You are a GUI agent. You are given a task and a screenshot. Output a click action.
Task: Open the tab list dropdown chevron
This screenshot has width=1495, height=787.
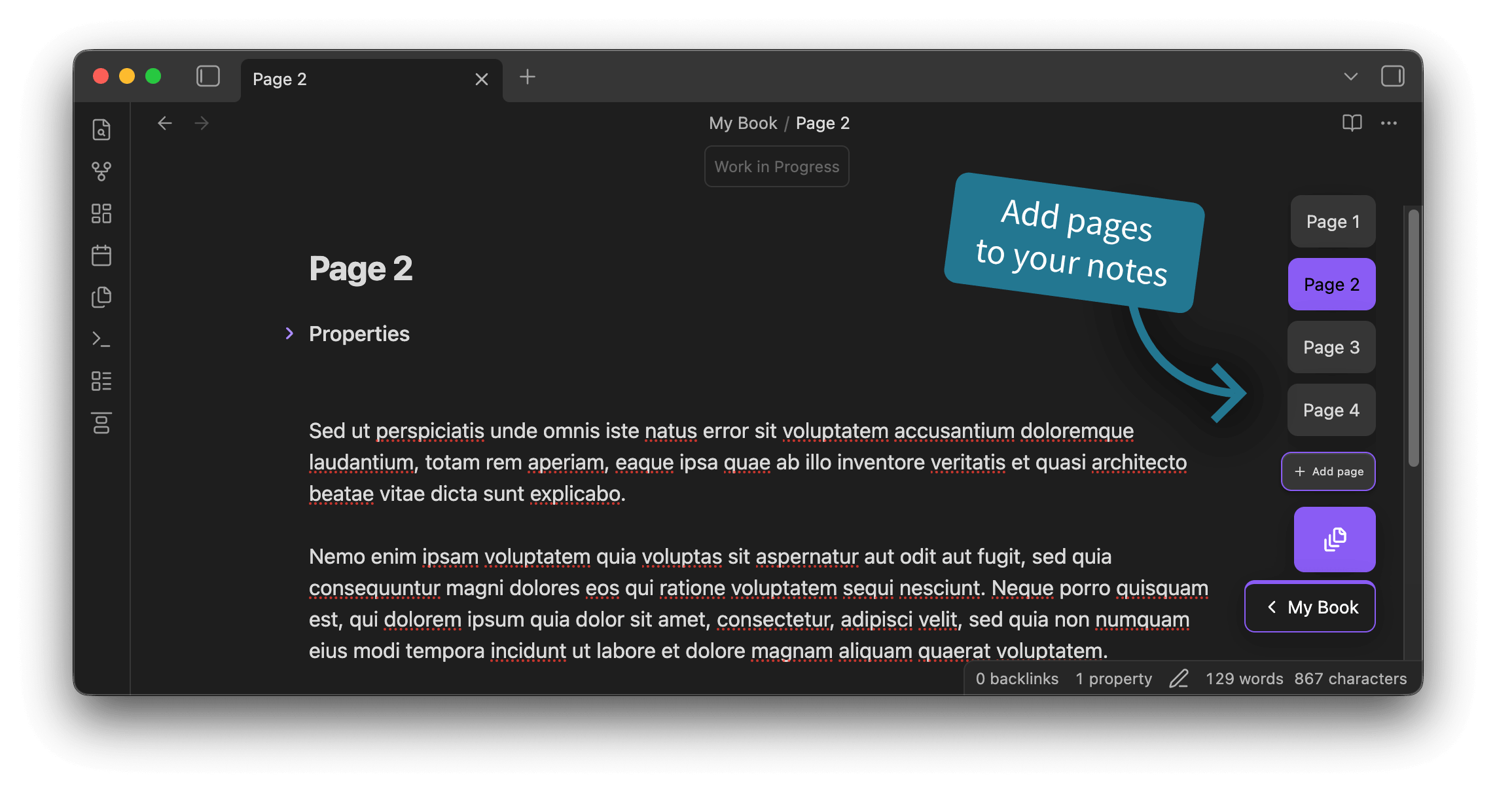[x=1350, y=77]
